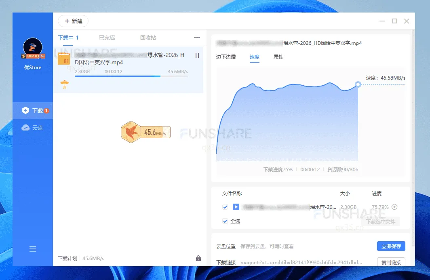Switch to the 下载中 tab
The height and width of the screenshot is (280, 430).
(x=68, y=38)
